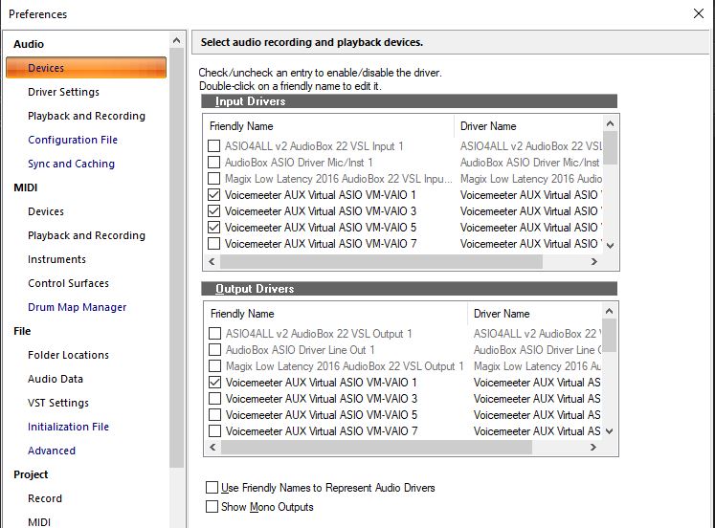Toggle Use Friendly Names to Represent Audio Drivers
This screenshot has height=528, width=715.
212,488
